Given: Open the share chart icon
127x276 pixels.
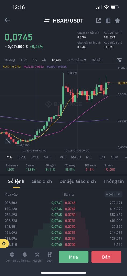Looking at the screenshot, I should (99, 20).
